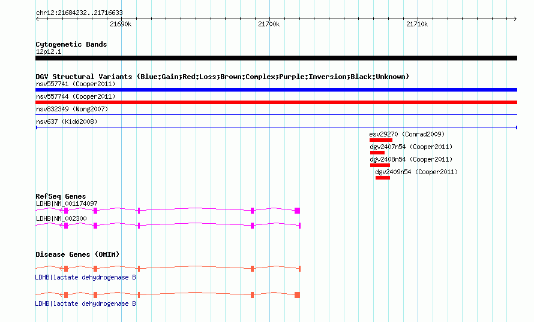Viewport: 534px width, 322px height.
Task: Click the 21690k ruler position label
Action: pyautogui.click(x=121, y=24)
